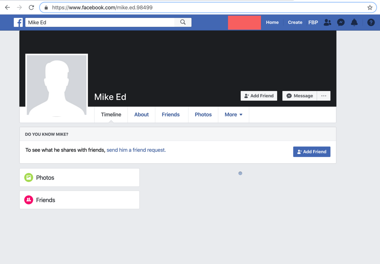Screen dimensions: 380x264
Task: Open the three-dots profile options menu
Action: (324, 96)
